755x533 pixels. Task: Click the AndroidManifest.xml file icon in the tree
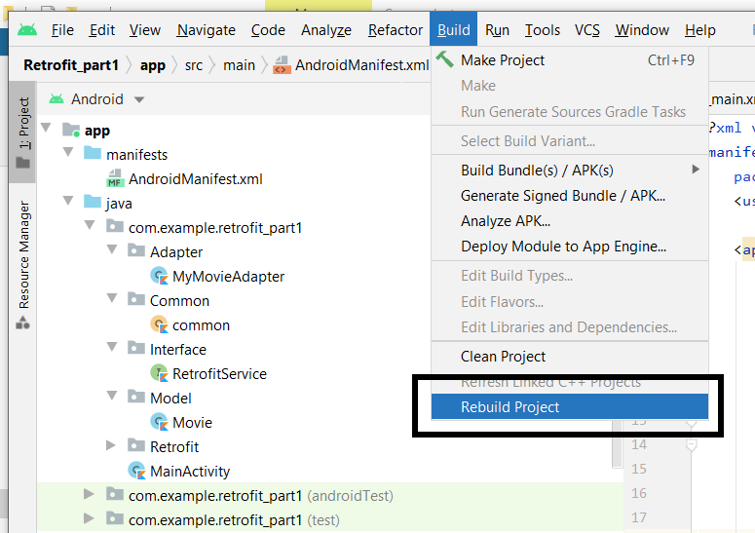pos(115,179)
